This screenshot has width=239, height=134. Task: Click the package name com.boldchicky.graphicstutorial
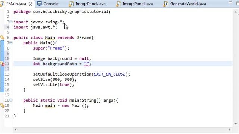(71, 12)
